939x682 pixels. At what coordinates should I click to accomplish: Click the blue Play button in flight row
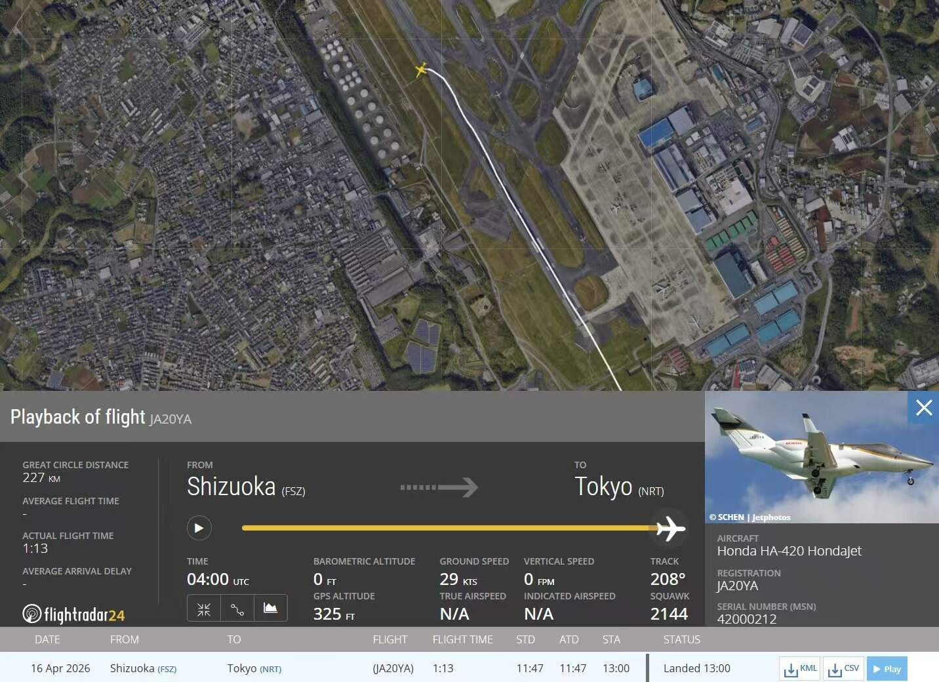887,669
